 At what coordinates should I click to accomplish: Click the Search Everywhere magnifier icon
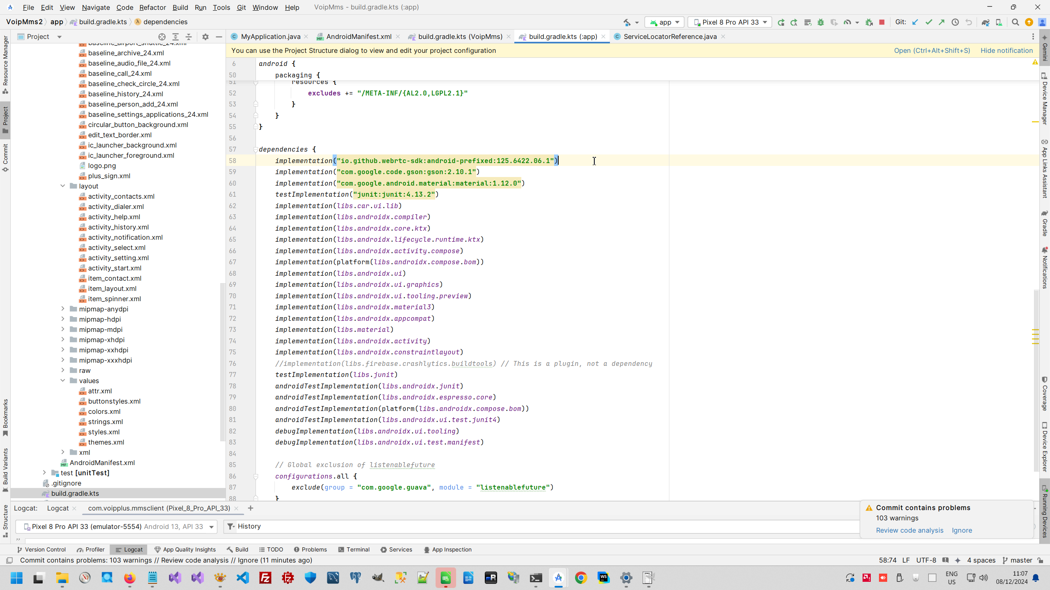coord(1015,22)
